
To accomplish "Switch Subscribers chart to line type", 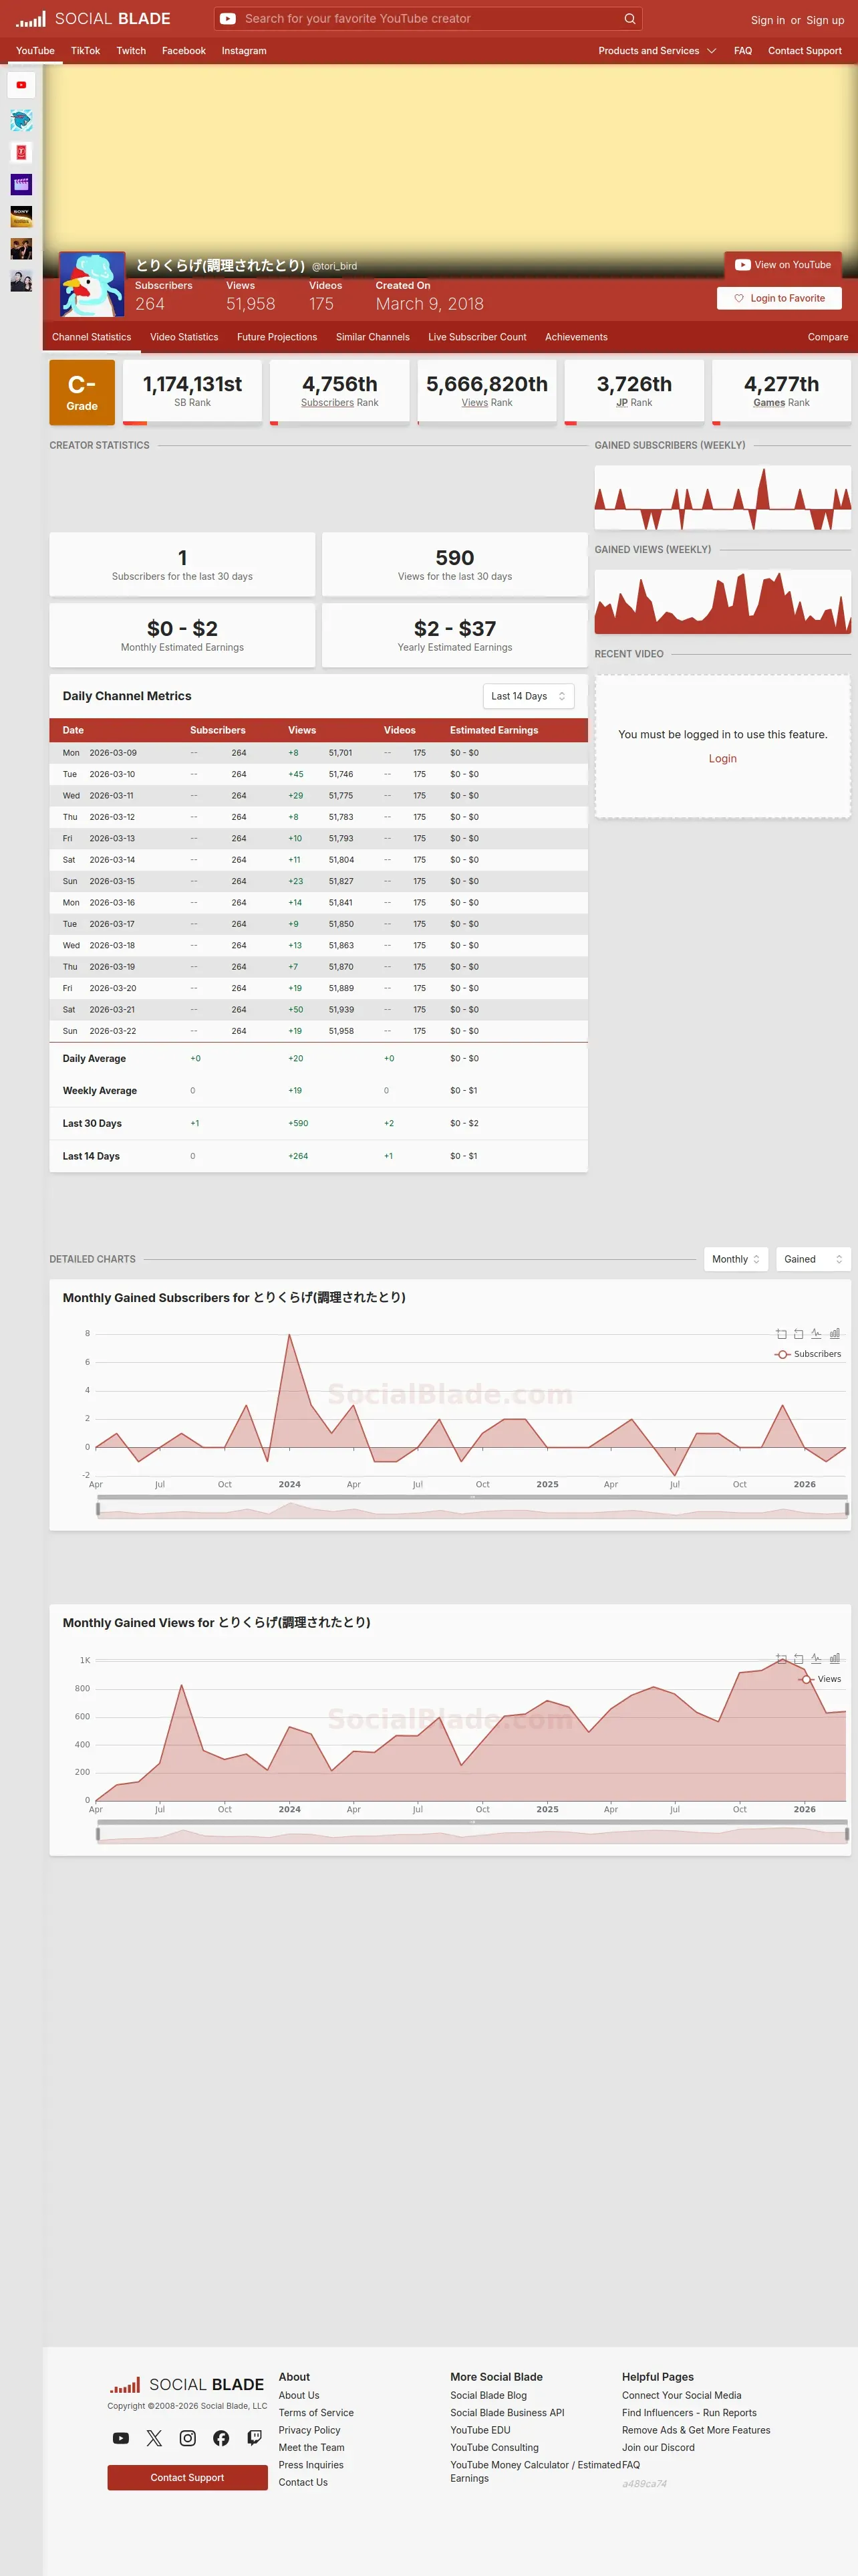I will 816,1334.
